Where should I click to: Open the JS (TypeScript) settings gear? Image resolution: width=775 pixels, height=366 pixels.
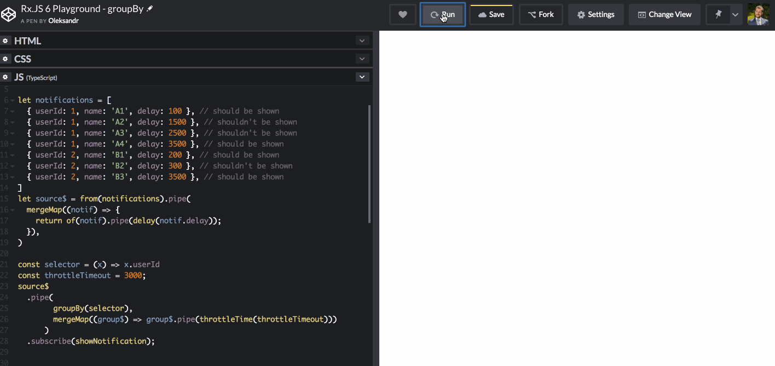pyautogui.click(x=5, y=77)
